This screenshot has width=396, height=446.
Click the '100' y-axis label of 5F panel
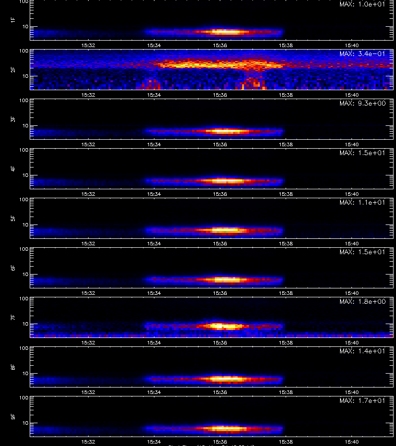[24, 200]
